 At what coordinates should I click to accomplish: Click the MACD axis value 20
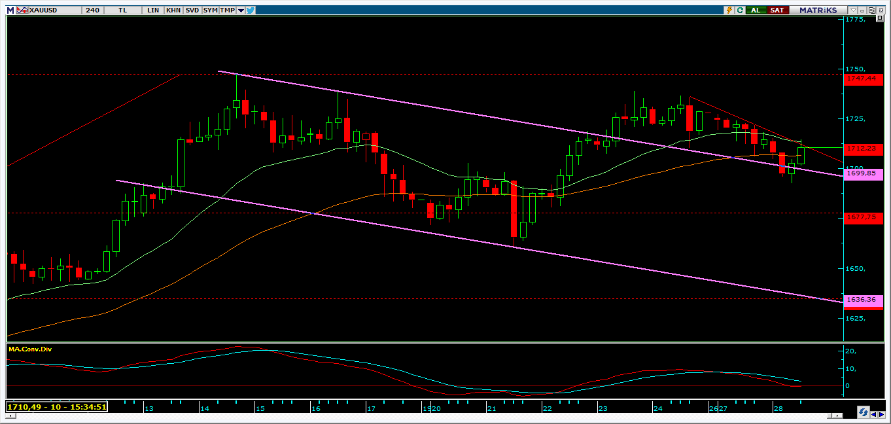click(850, 351)
